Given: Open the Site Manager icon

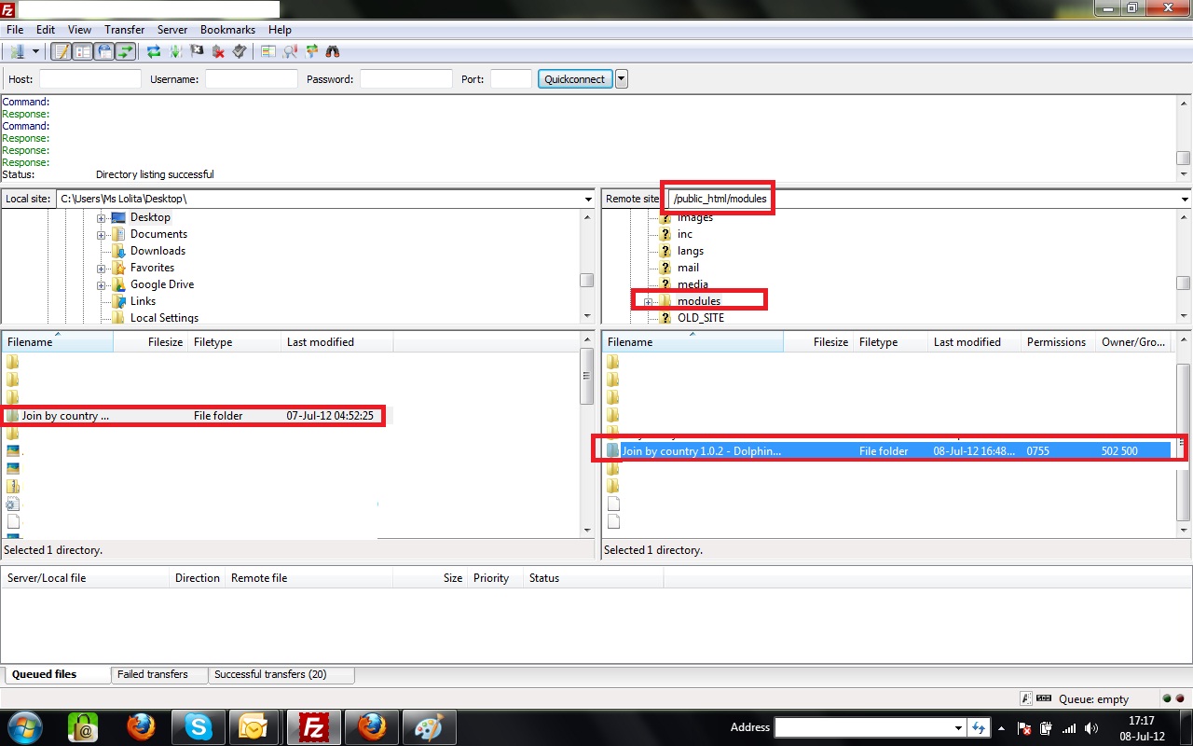Looking at the screenshot, I should (17, 52).
